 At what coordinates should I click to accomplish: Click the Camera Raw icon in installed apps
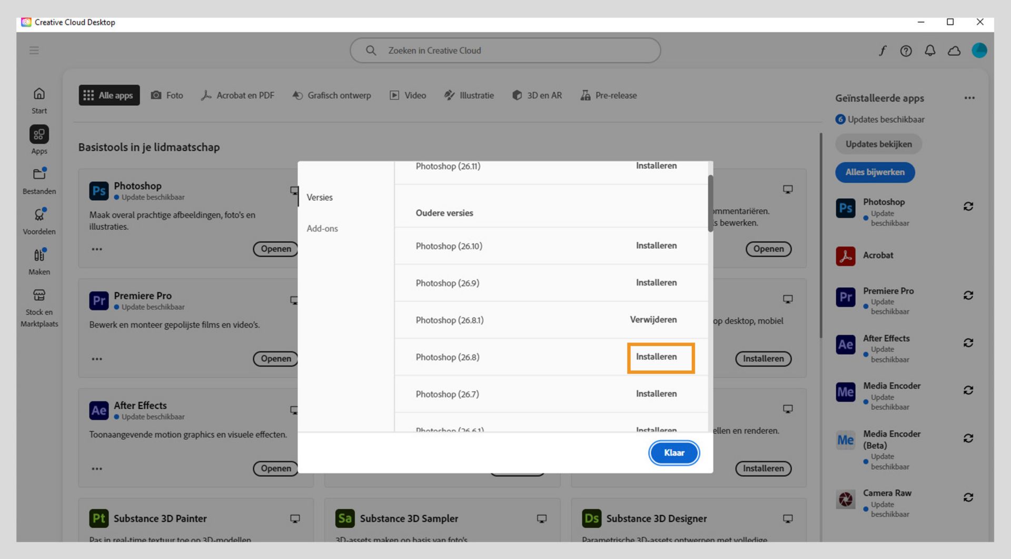(x=846, y=498)
